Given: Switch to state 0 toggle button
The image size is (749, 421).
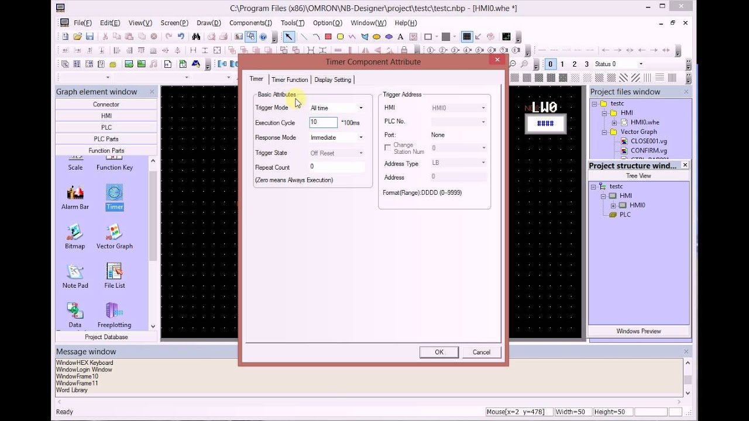Looking at the screenshot, I should [549, 64].
